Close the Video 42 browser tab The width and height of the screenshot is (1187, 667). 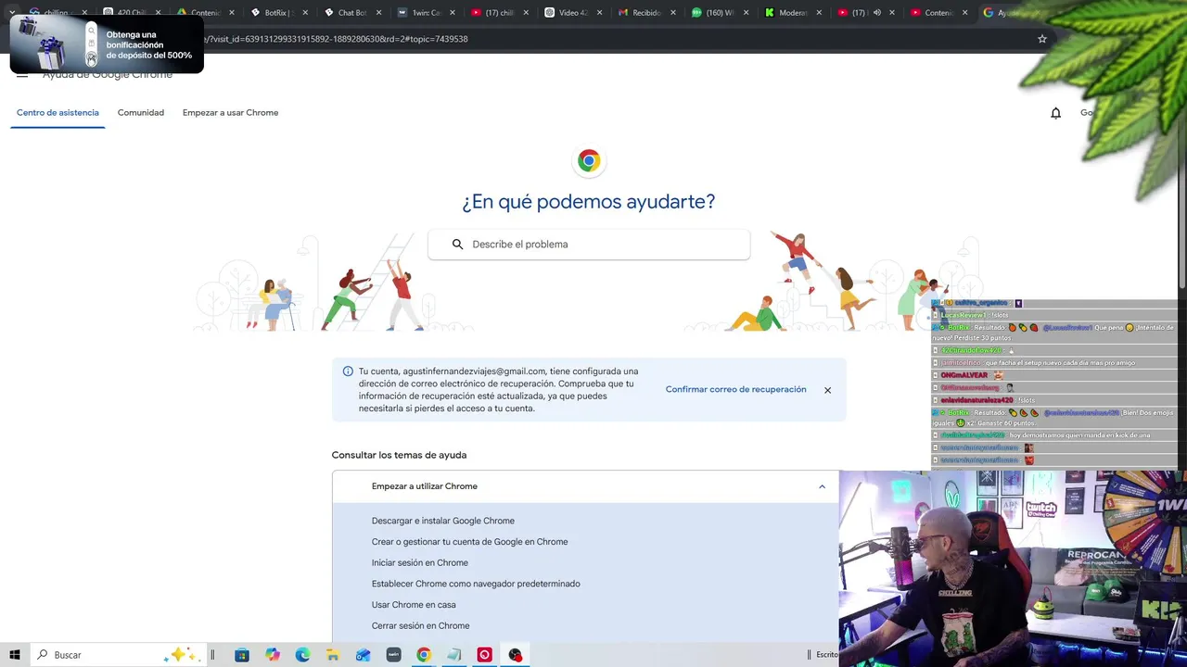point(598,13)
